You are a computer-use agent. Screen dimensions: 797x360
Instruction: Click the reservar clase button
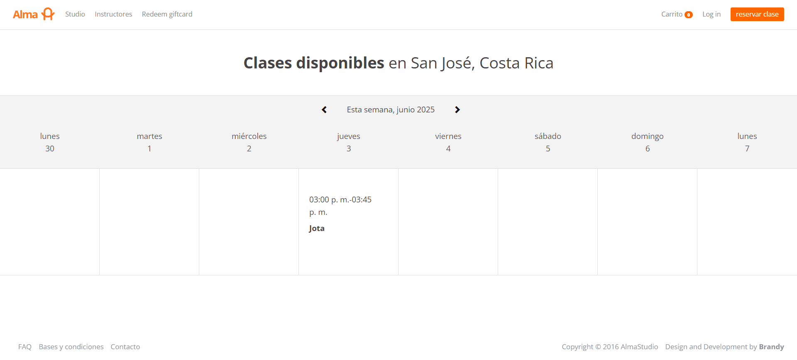click(x=757, y=14)
